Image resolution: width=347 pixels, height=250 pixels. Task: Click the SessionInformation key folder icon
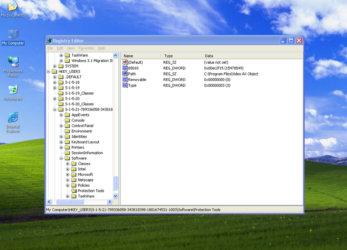pos(67,153)
